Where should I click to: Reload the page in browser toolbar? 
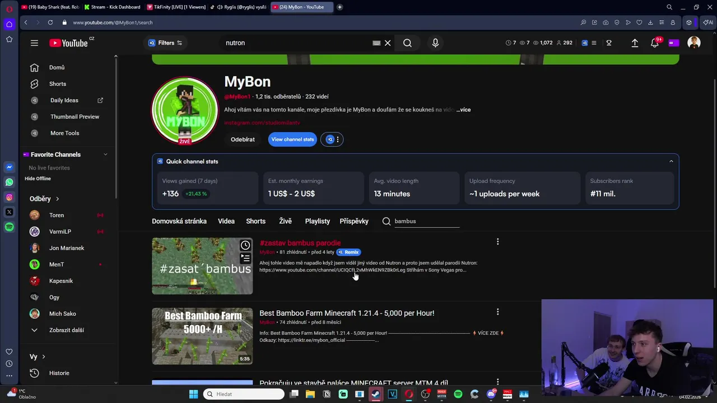pyautogui.click(x=50, y=22)
